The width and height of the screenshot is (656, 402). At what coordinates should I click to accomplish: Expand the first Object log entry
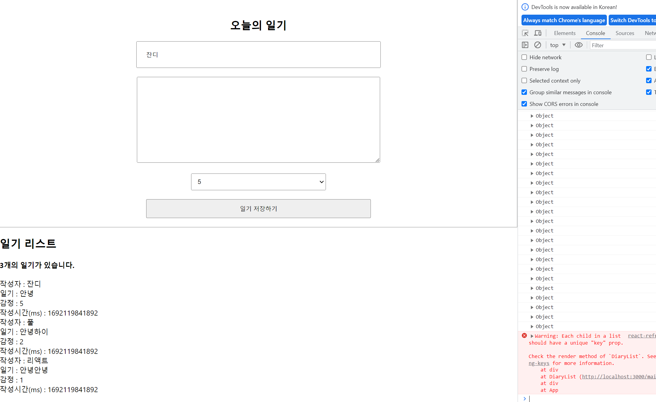532,116
